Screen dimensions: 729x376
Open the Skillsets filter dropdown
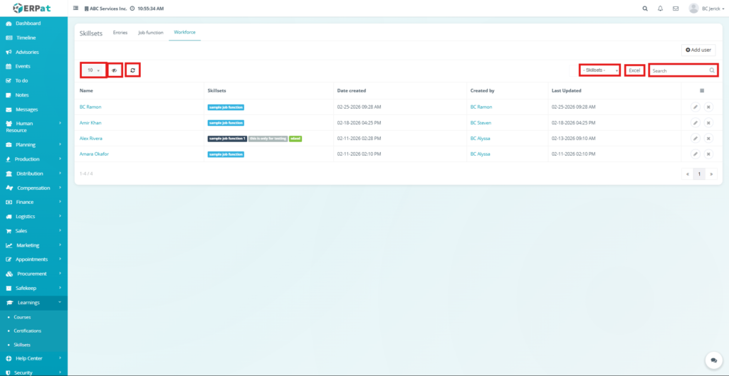599,70
